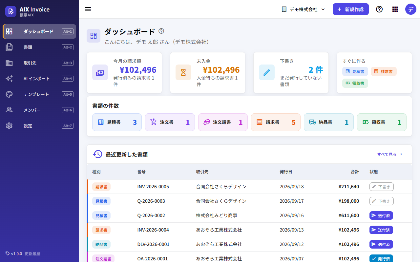Open the 注文請書 count card
This screenshot has width=420, height=262.
point(223,122)
